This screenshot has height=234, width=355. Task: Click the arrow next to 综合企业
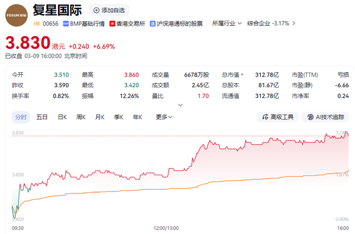coord(294,23)
